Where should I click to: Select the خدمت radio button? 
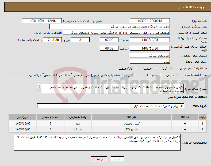coord(156,68)
